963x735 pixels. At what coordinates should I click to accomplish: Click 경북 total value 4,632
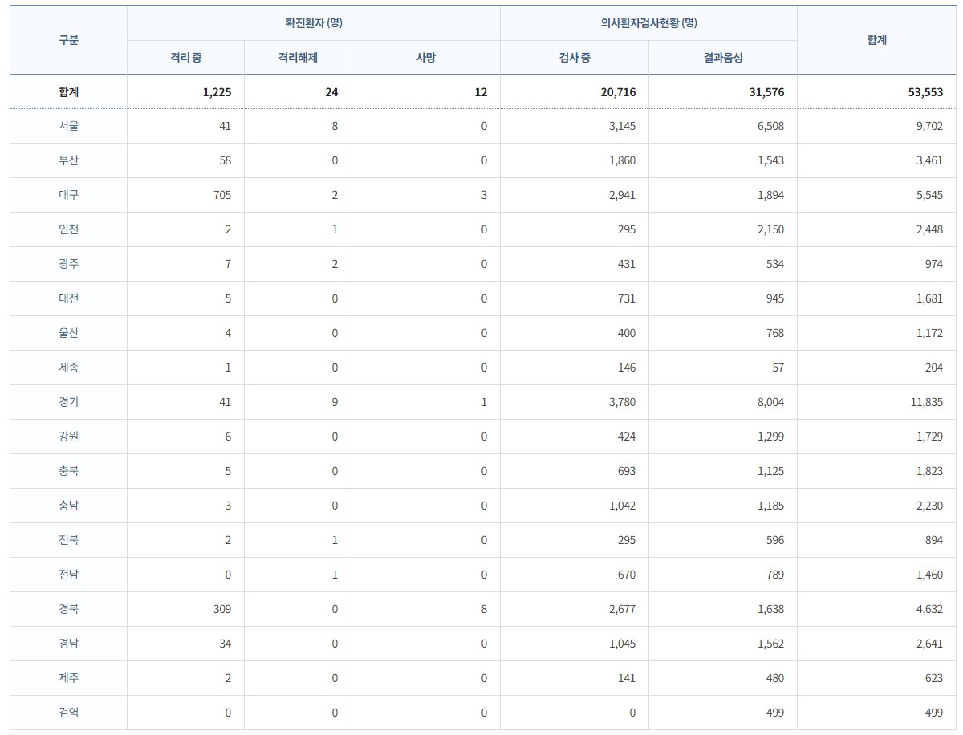[x=929, y=609]
